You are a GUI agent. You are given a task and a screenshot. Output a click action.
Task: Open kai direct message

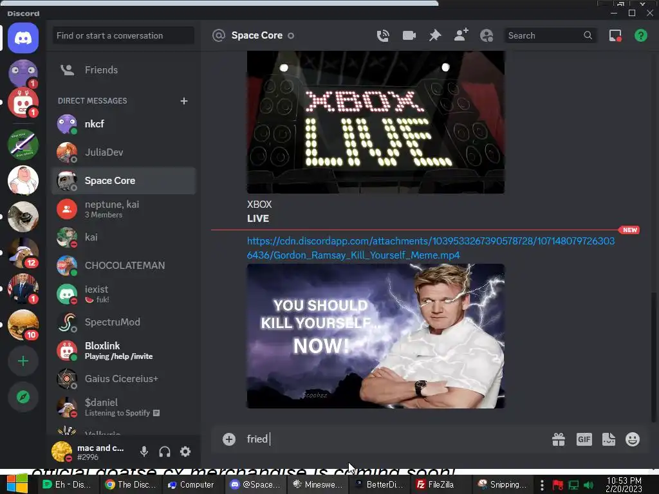tap(124, 237)
